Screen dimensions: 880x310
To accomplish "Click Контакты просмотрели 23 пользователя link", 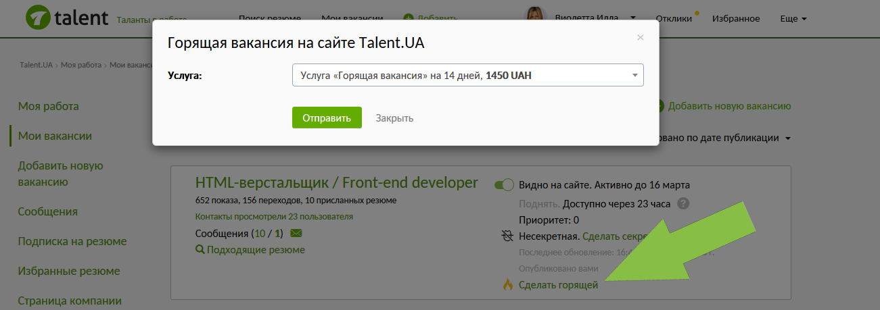I will coord(274,217).
